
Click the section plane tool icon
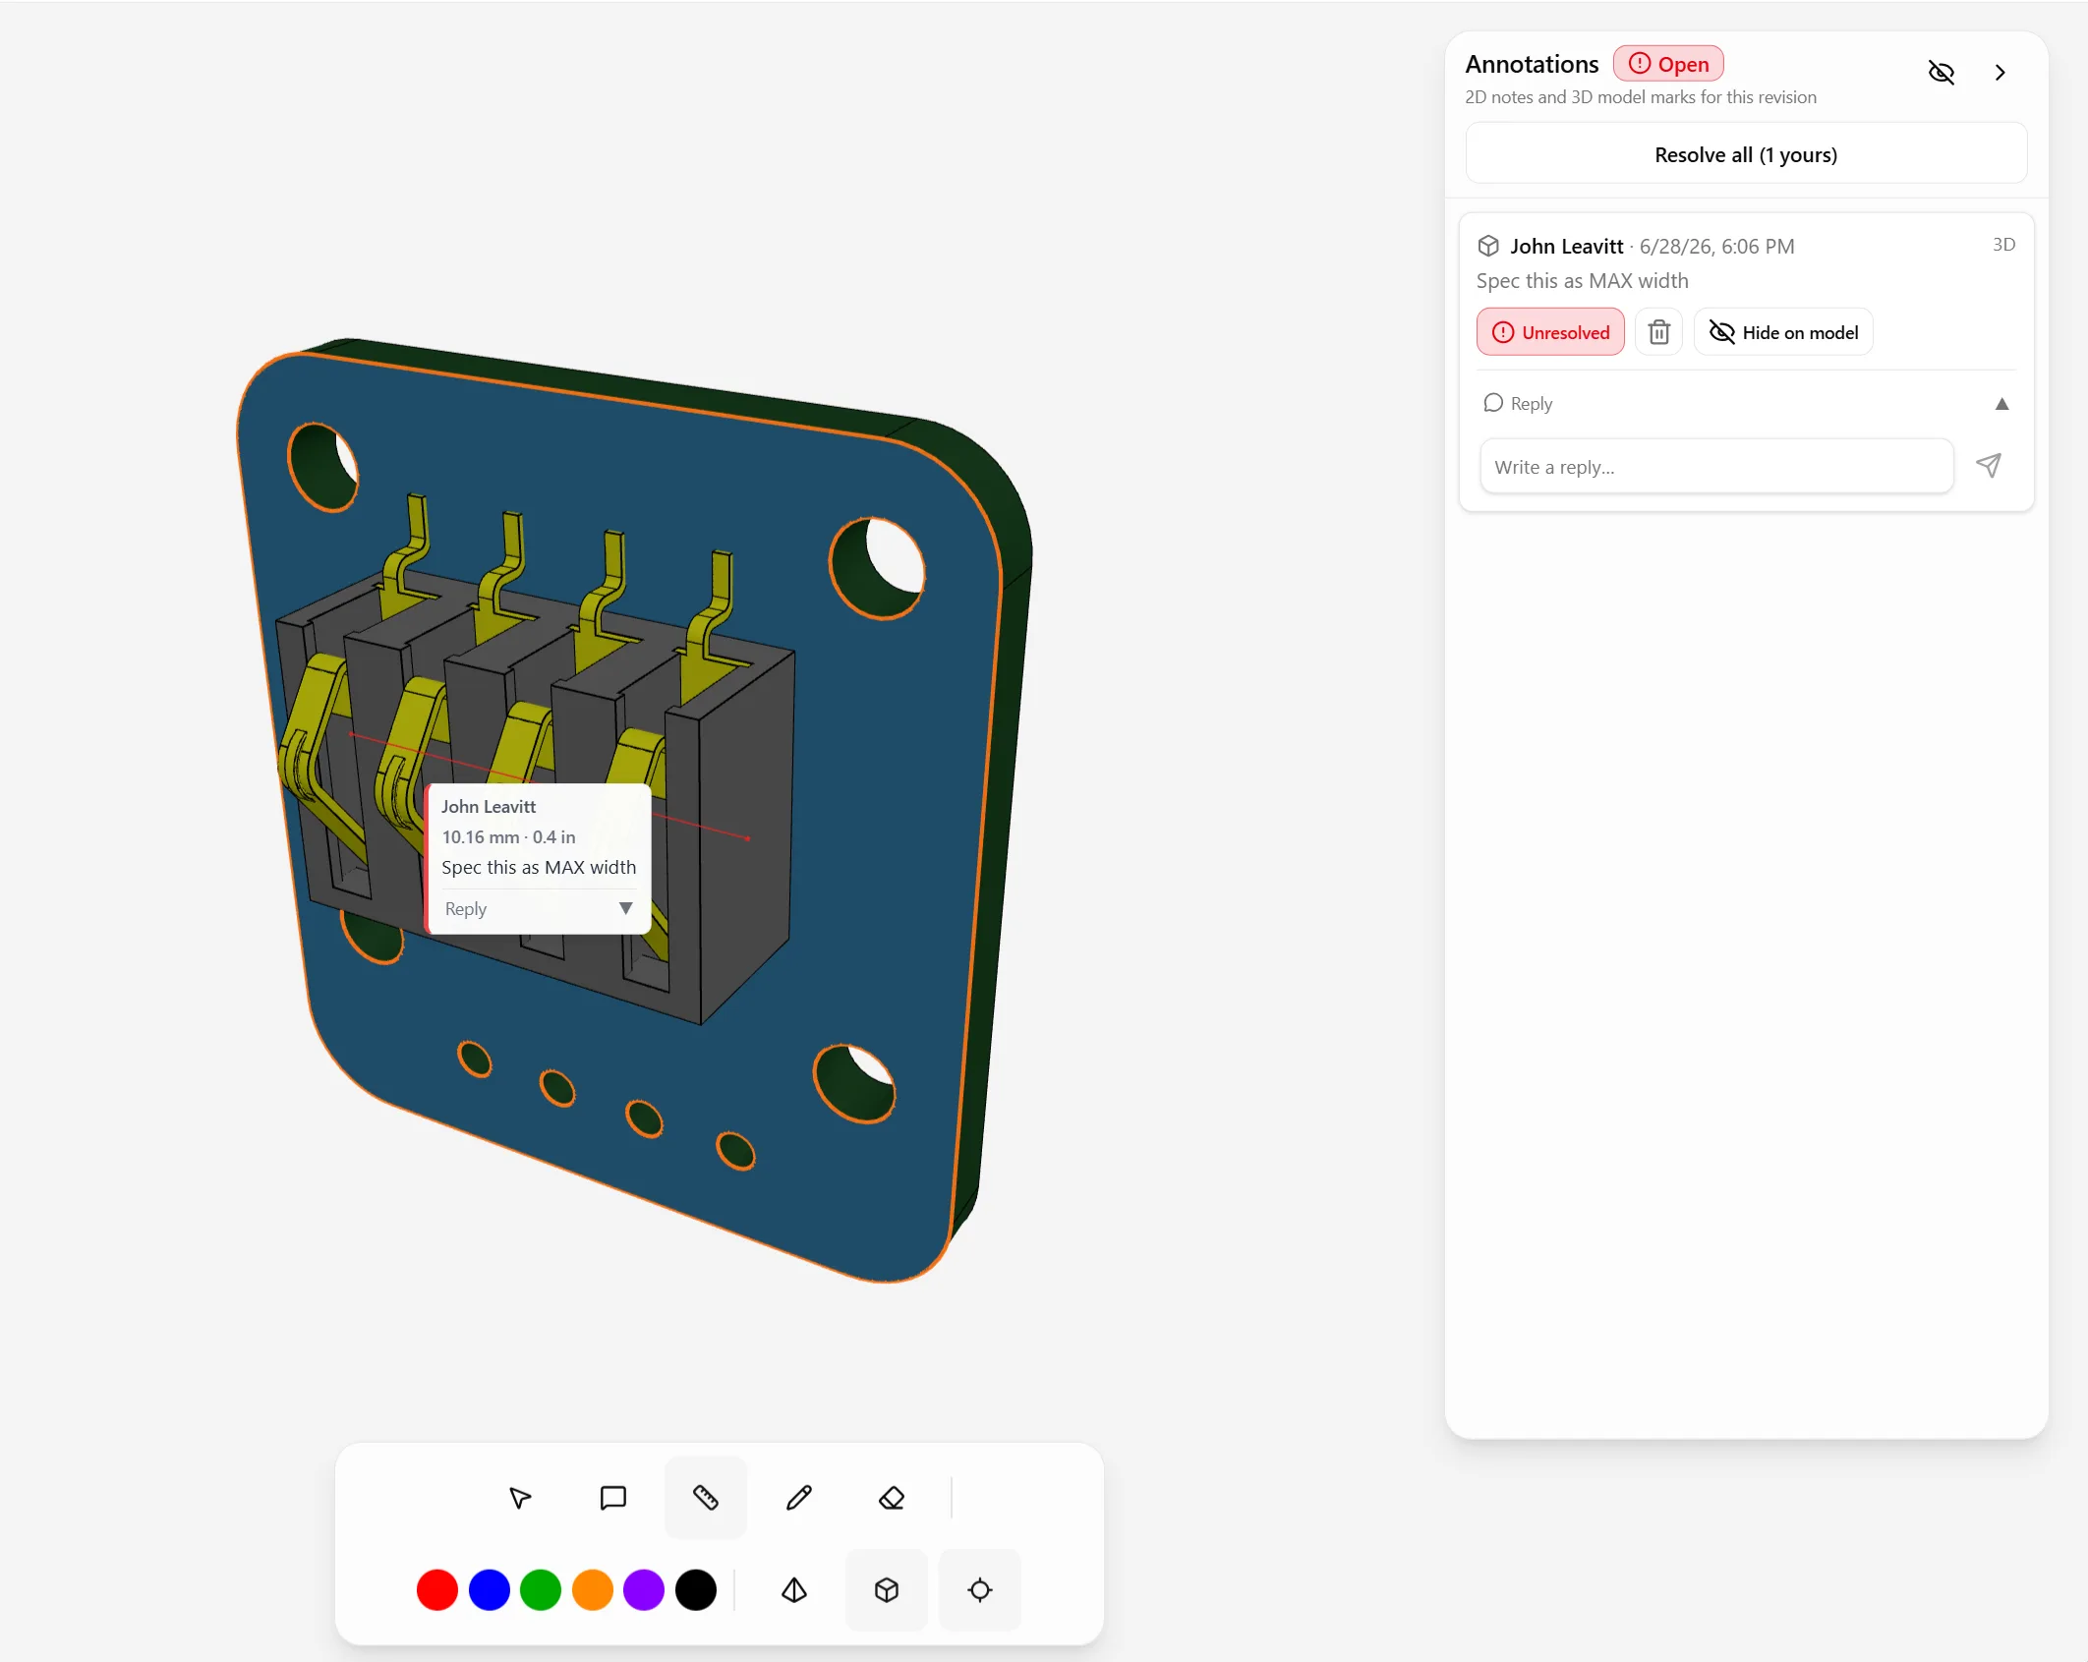794,1590
